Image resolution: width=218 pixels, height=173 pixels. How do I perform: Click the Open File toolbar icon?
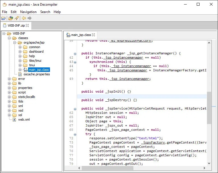(3, 18)
